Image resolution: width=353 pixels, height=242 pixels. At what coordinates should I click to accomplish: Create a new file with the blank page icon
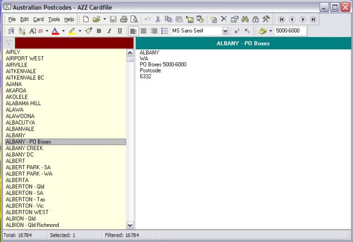click(x=86, y=19)
